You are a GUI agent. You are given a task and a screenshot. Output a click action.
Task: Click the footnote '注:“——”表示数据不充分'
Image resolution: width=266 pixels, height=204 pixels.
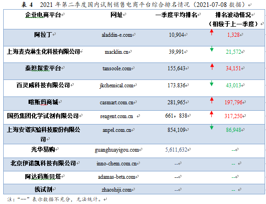pyautogui.click(x=39, y=199)
